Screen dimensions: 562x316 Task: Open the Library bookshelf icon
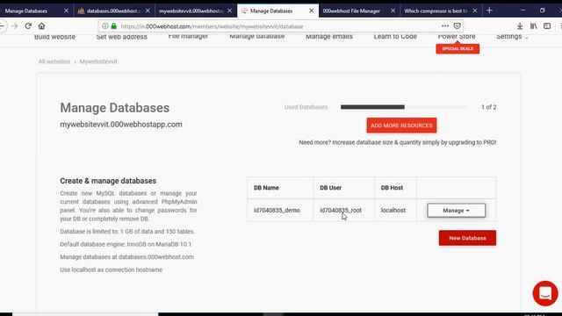533,25
